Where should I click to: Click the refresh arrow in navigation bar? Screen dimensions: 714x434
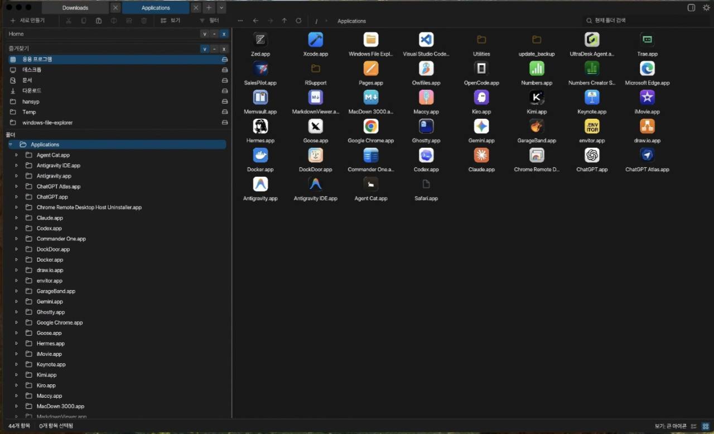pyautogui.click(x=298, y=21)
